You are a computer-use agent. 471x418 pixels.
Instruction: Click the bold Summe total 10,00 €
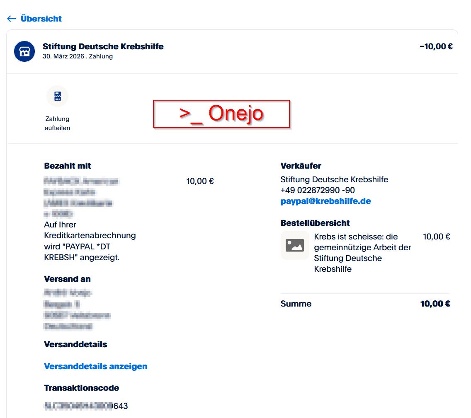[435, 304]
